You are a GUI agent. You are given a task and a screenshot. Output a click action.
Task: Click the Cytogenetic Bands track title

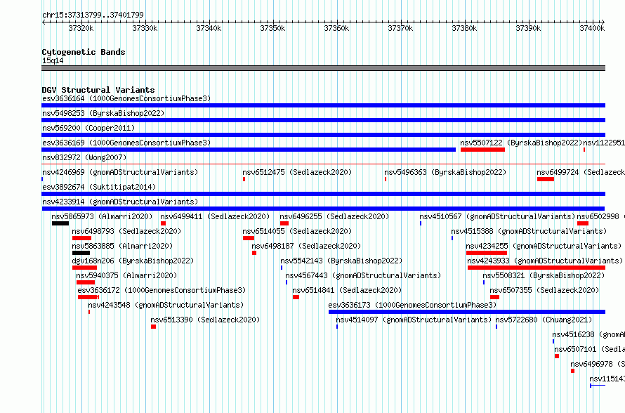point(84,52)
